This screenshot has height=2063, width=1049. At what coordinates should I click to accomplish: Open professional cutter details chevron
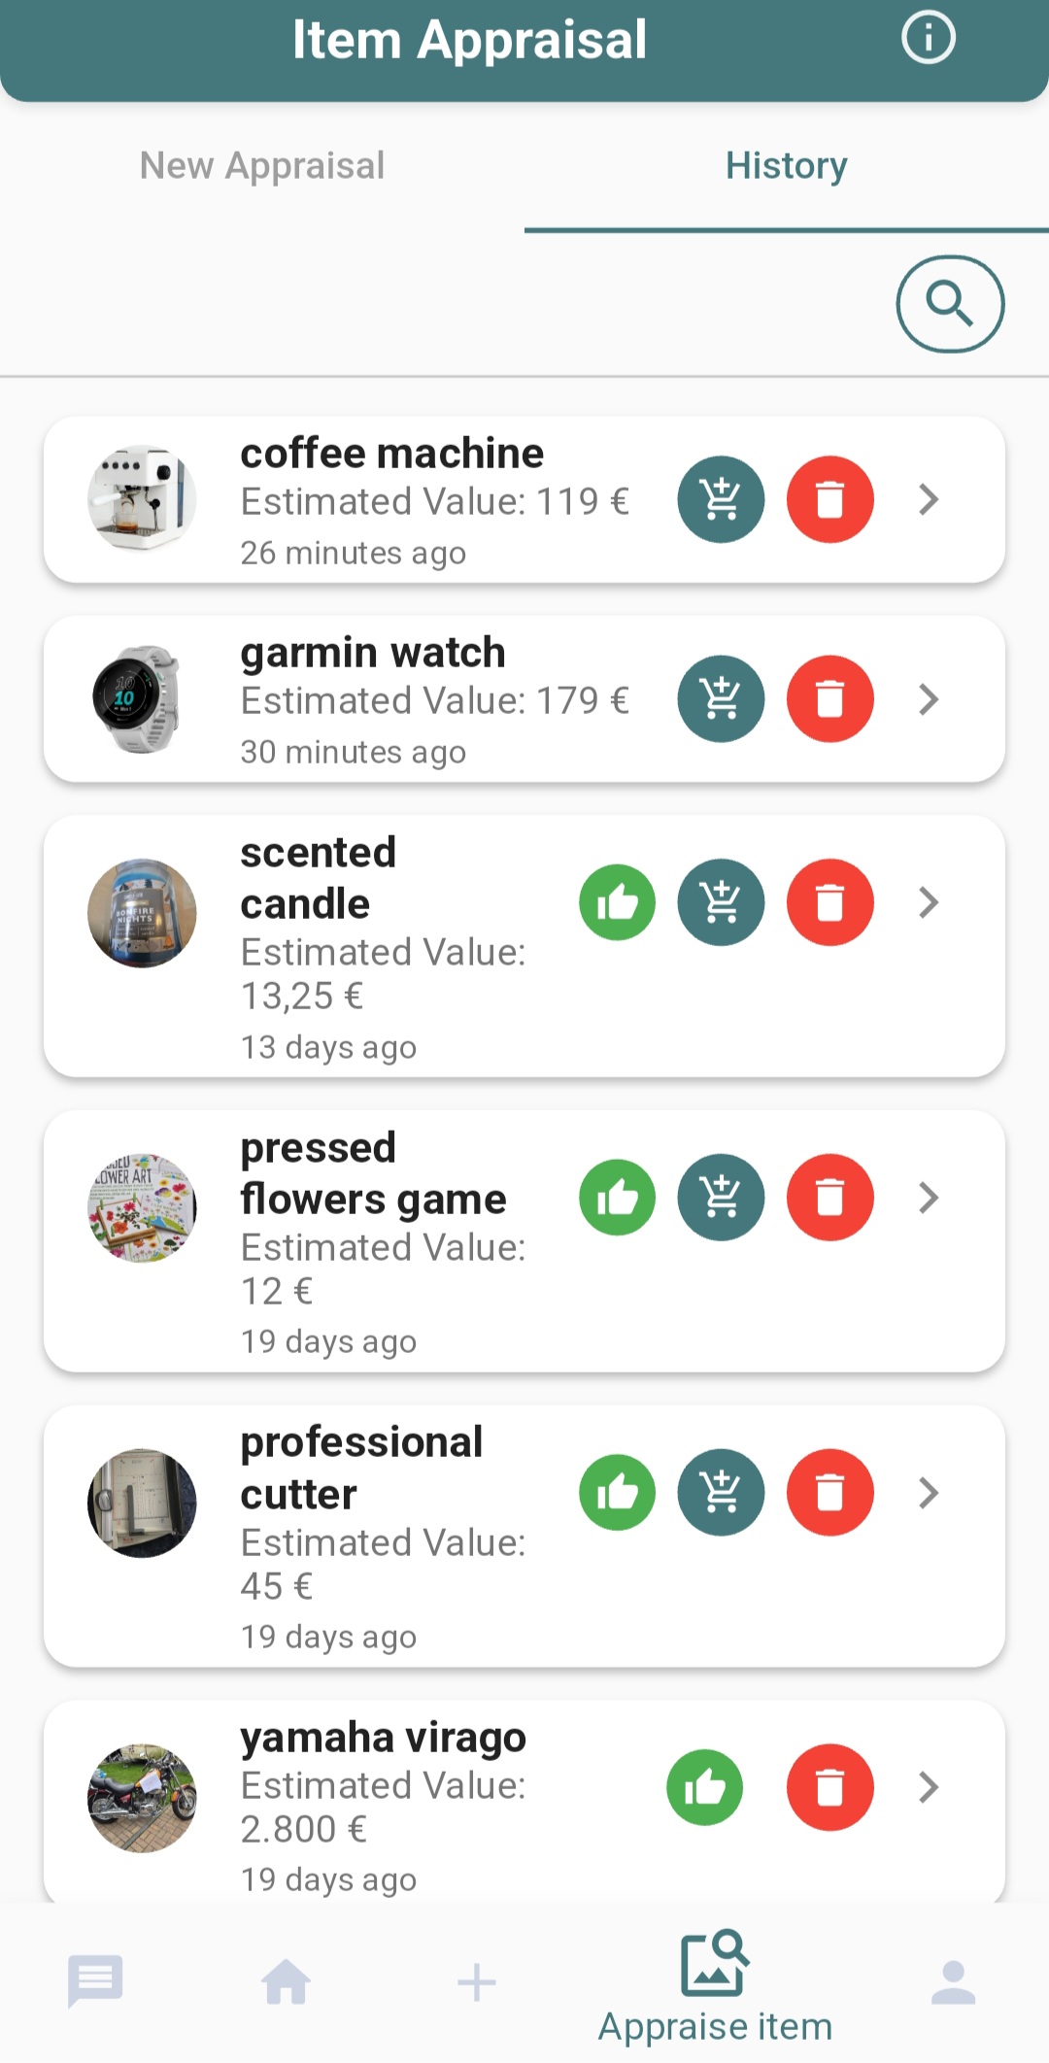tap(929, 1492)
